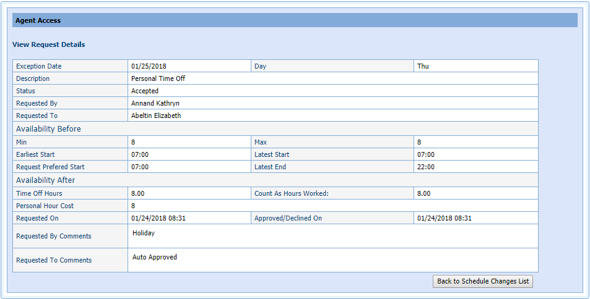
Task: Click the Count As Hours Worked label
Action: tap(291, 193)
